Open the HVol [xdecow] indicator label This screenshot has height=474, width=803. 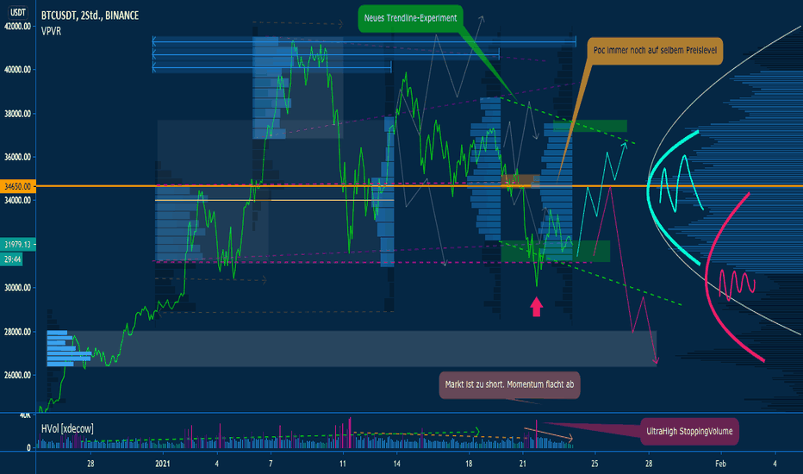tap(67, 429)
